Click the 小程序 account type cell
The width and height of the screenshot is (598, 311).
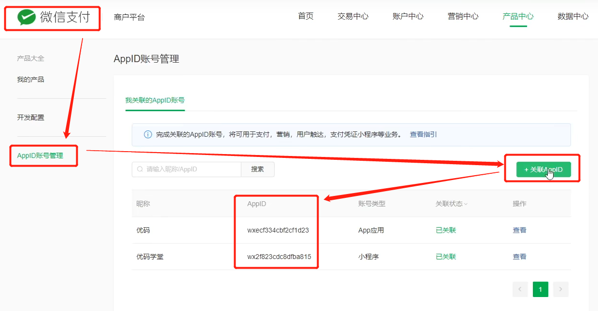pyautogui.click(x=368, y=257)
